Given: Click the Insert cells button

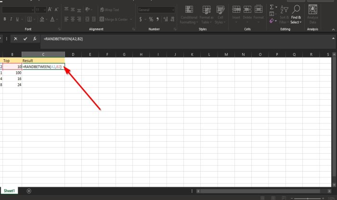Looking at the screenshot, I should 236,14.
